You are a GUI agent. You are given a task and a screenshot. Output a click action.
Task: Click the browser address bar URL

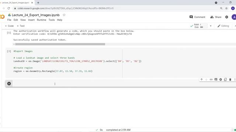(x=66, y=8)
